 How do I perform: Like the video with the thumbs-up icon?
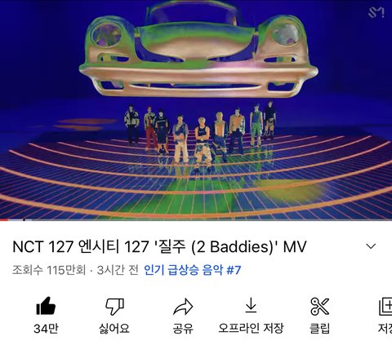click(x=46, y=306)
